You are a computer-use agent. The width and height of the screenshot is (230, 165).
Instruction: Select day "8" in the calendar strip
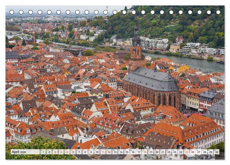[85, 152]
